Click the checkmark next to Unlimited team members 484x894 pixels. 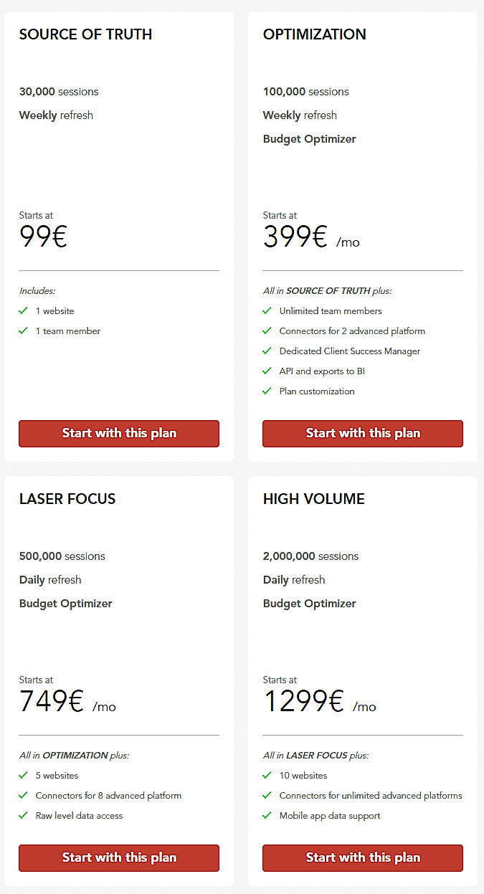267,310
